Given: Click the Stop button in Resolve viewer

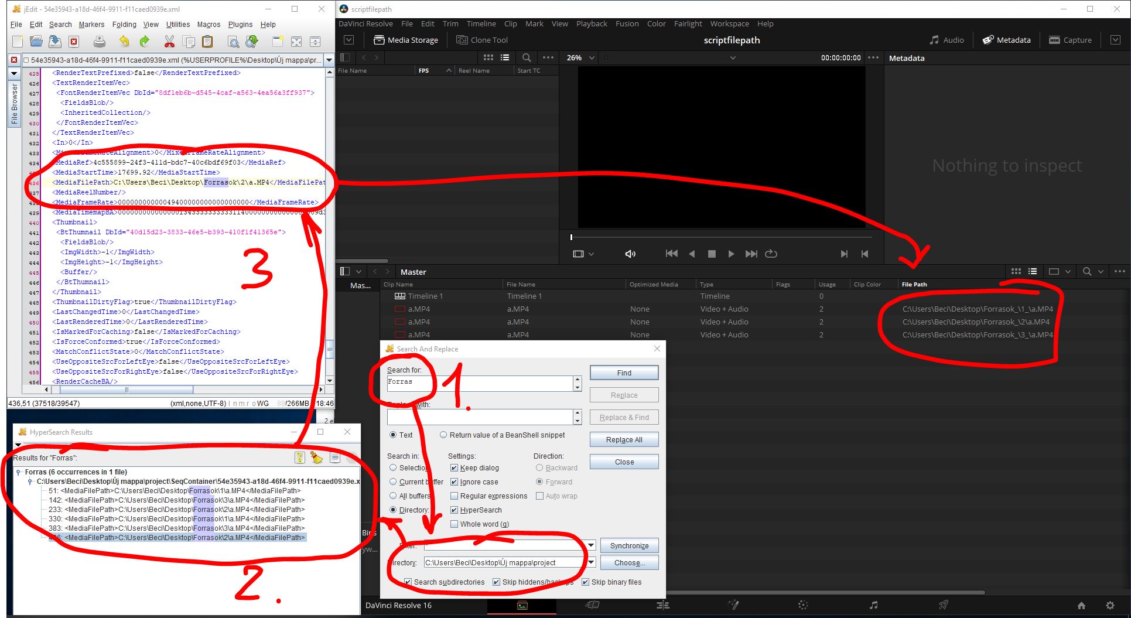Looking at the screenshot, I should [712, 254].
